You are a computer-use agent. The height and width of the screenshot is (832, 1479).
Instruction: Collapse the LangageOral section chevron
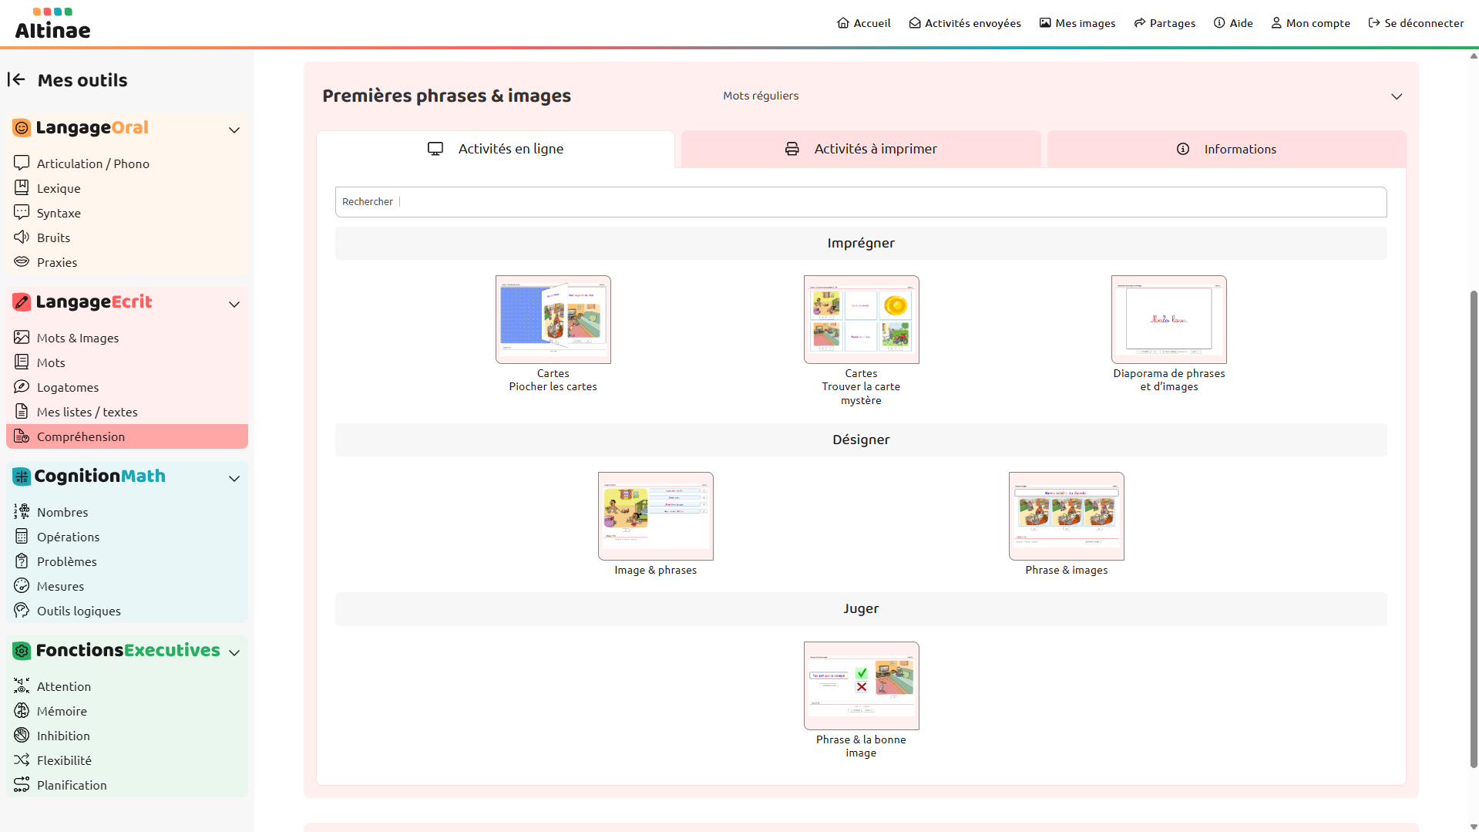click(234, 130)
